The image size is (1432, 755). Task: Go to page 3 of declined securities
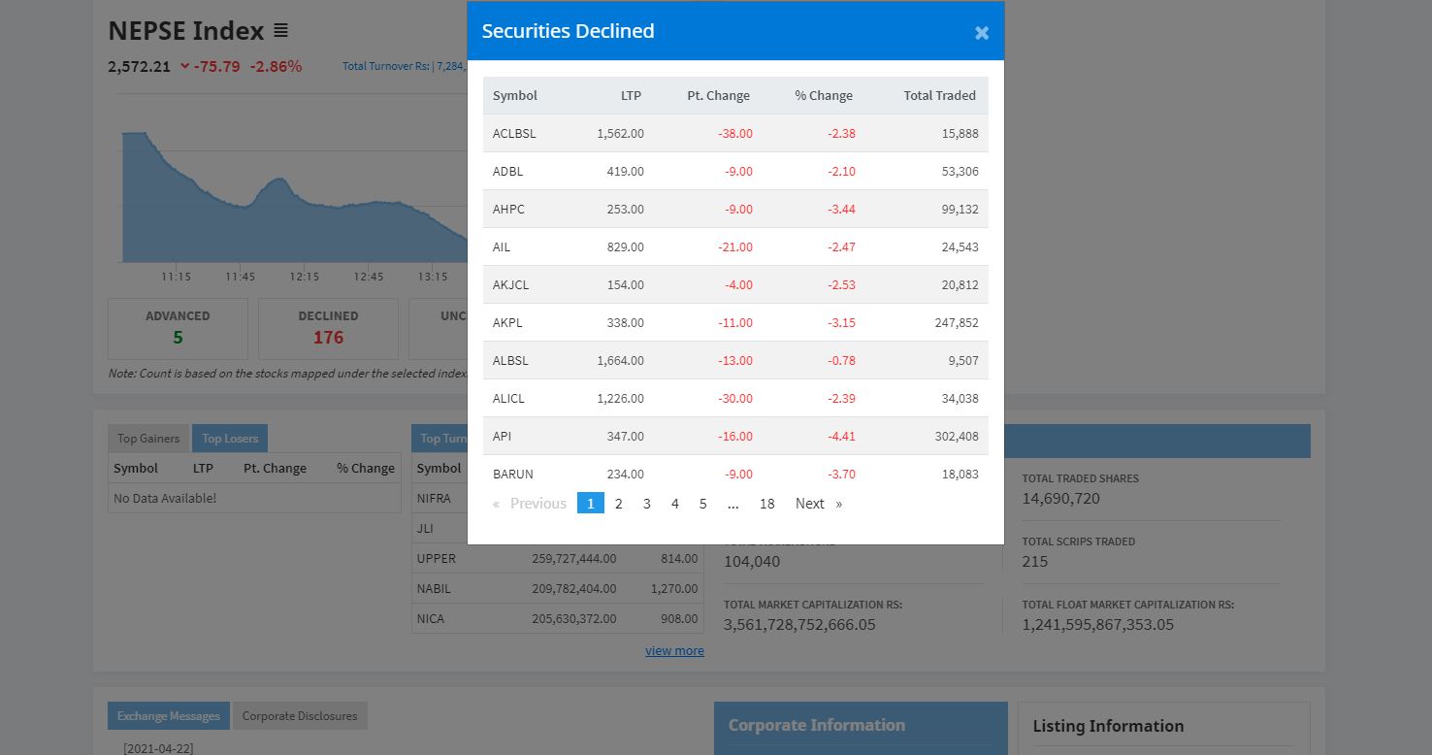click(647, 503)
